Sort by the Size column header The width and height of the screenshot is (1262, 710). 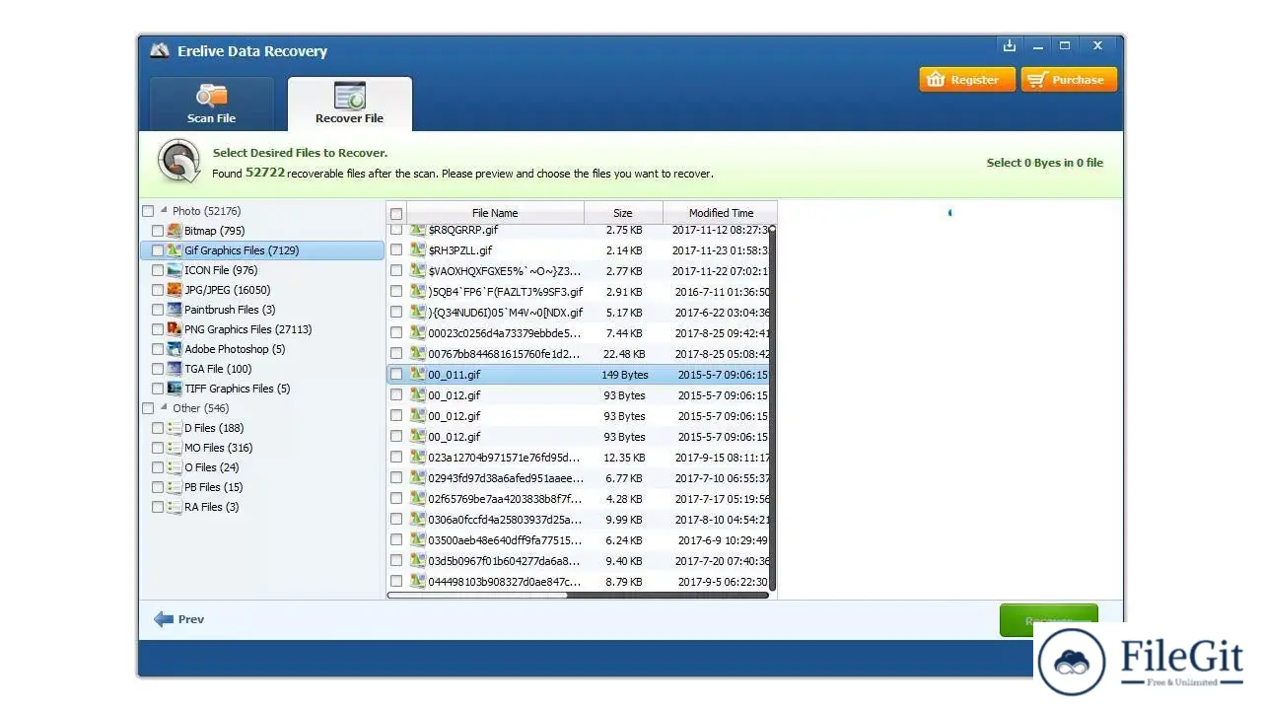pos(623,213)
